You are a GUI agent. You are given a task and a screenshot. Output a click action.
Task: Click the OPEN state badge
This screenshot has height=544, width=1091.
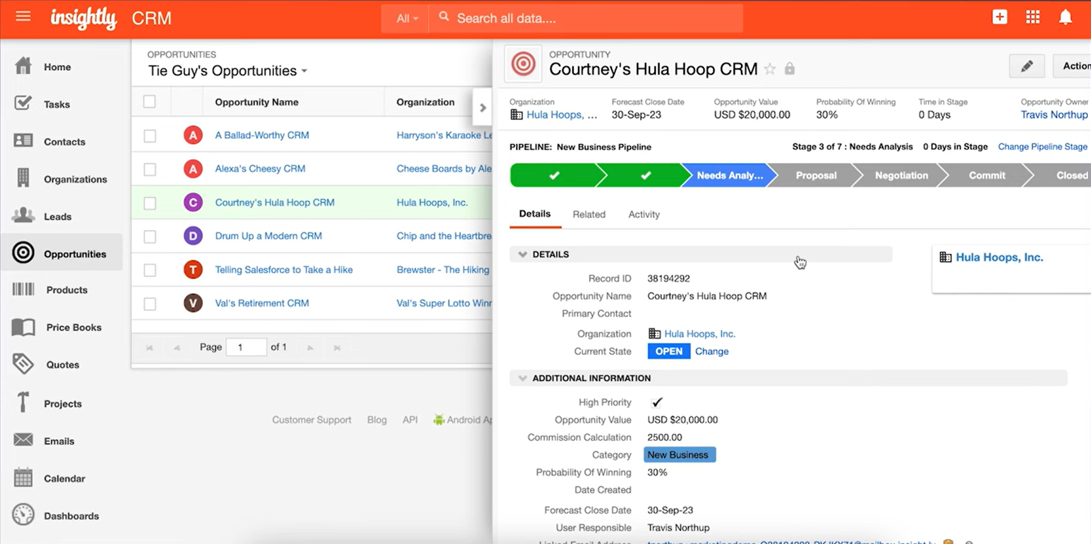point(668,351)
